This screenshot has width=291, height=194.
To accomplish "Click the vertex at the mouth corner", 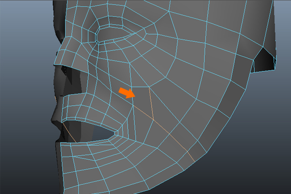I will [116, 133].
